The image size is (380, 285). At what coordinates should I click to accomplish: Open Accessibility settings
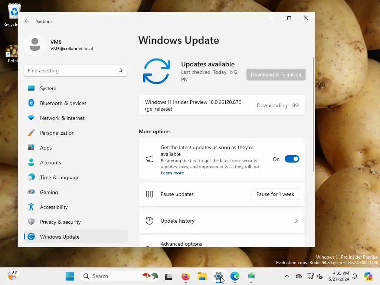[76, 207]
